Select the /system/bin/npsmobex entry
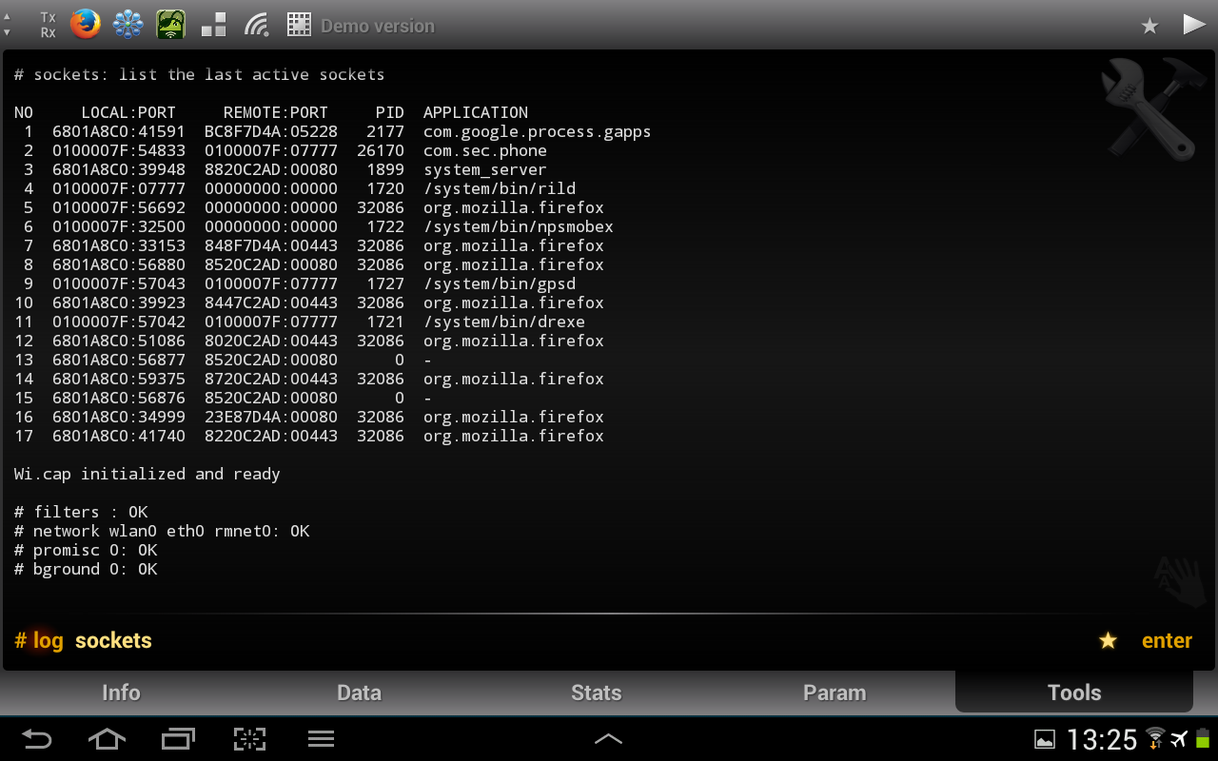This screenshot has width=1218, height=761. point(519,226)
